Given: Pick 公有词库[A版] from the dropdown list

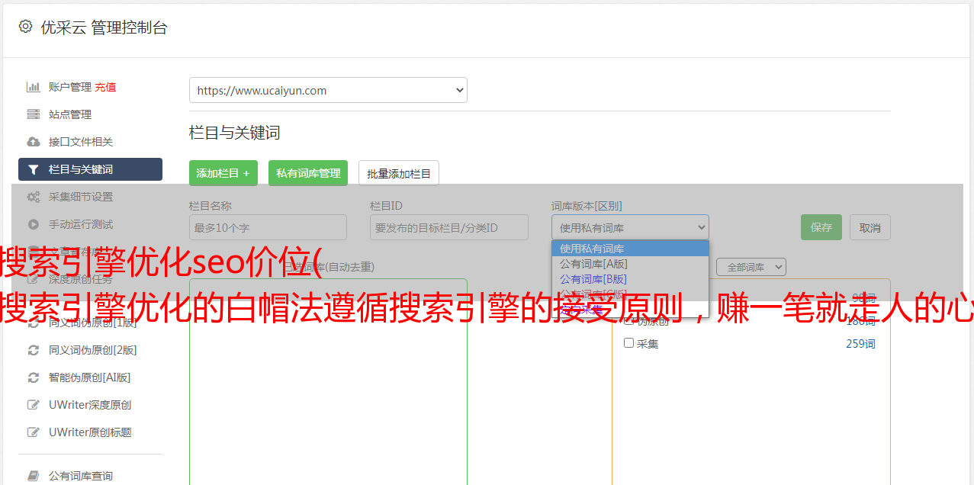Looking at the screenshot, I should [x=630, y=264].
